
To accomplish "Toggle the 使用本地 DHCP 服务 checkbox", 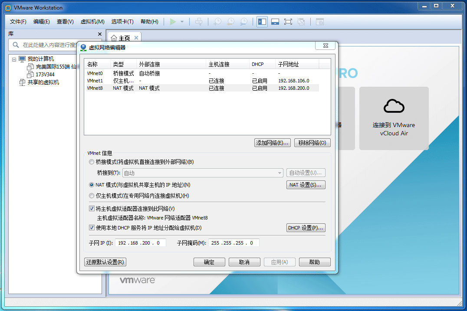I will 92,228.
